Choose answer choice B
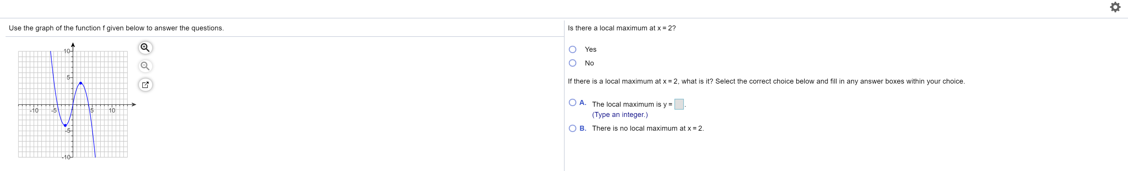The image size is (1128, 171). click(x=573, y=128)
